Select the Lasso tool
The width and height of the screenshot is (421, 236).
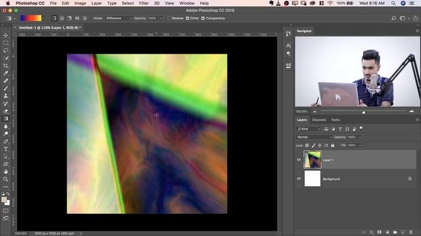(6, 50)
